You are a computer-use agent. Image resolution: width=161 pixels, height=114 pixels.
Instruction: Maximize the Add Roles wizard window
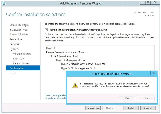point(148,3)
